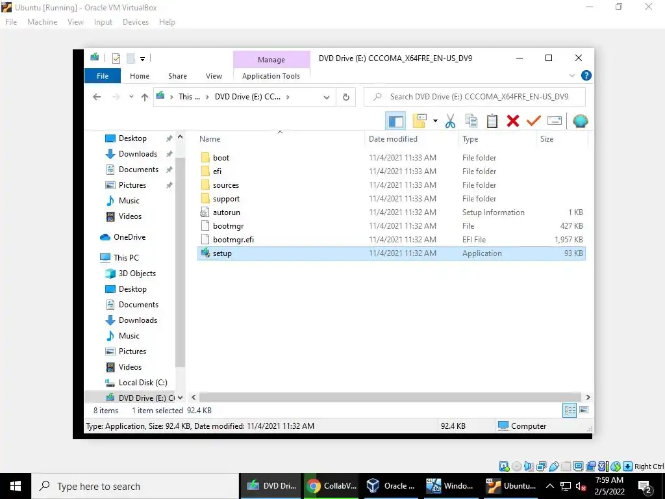Screen dimensions: 665x499
Task: Click VirtualBox display status icon
Action: pyautogui.click(x=578, y=467)
